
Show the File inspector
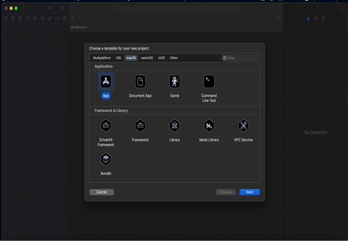click(x=308, y=19)
